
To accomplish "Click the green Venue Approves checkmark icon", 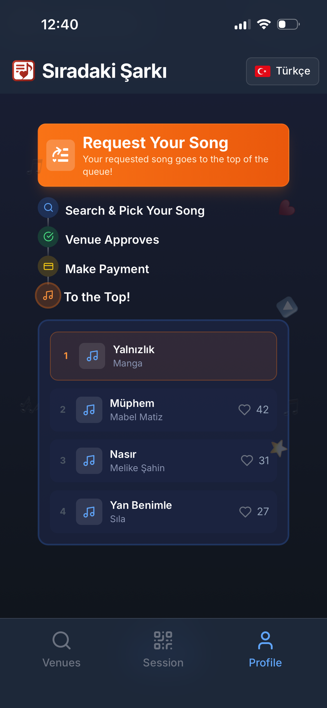I will coord(48,237).
